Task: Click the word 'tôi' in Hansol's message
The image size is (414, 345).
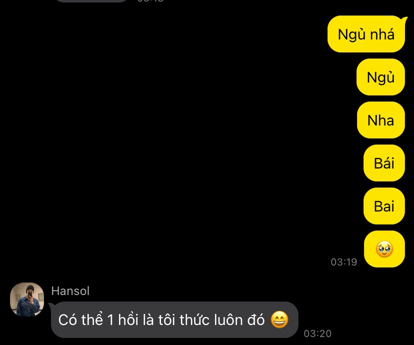Action: click(166, 320)
